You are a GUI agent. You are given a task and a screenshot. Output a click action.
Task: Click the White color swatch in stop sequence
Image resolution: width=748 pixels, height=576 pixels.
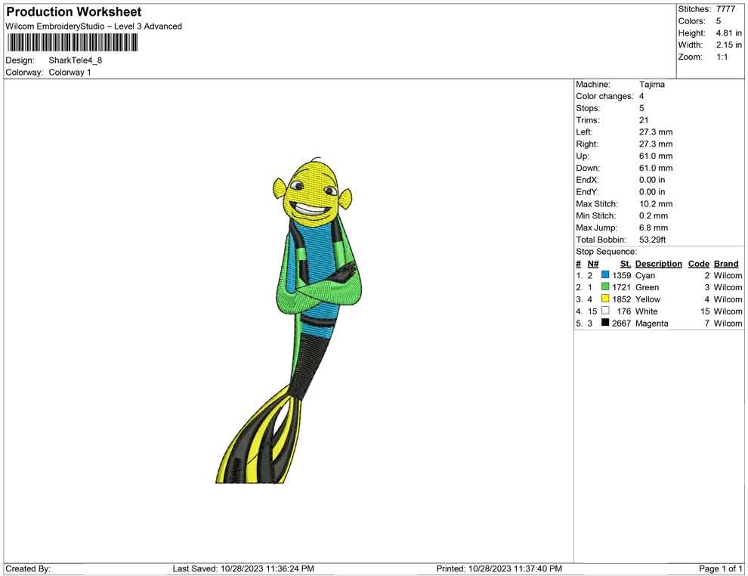pyautogui.click(x=605, y=311)
